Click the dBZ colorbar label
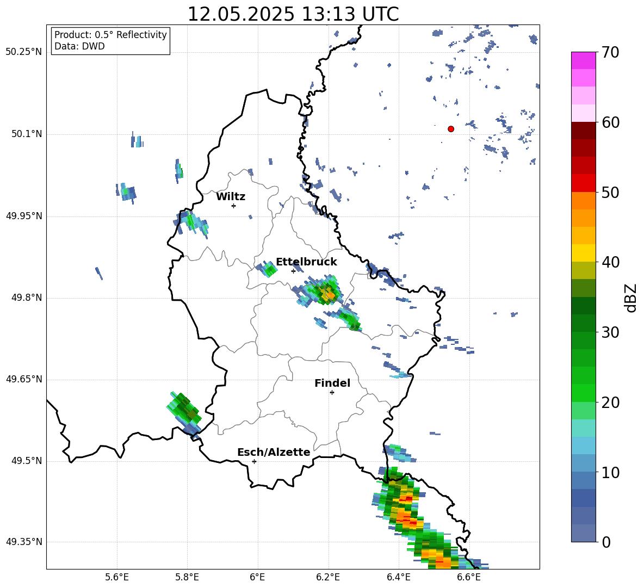The height and width of the screenshot is (588, 644). [631, 298]
